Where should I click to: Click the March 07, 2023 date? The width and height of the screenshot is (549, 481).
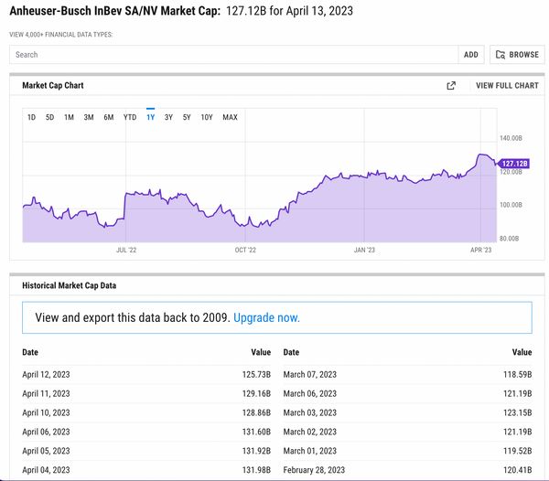(310, 375)
